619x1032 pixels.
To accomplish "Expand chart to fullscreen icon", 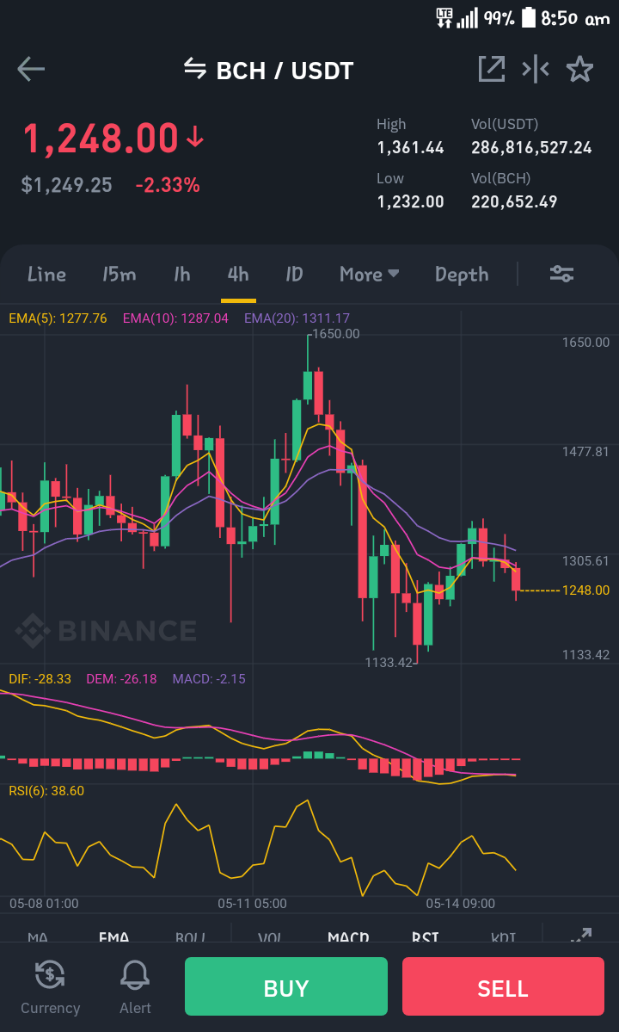I will [581, 935].
